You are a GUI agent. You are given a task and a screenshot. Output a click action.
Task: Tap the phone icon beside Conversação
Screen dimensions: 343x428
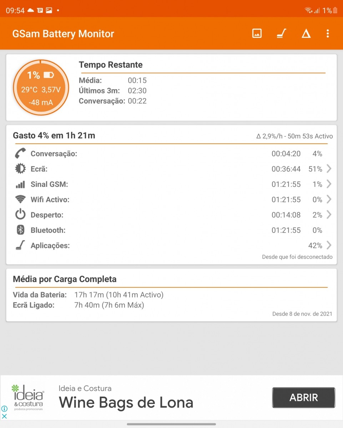coord(20,154)
